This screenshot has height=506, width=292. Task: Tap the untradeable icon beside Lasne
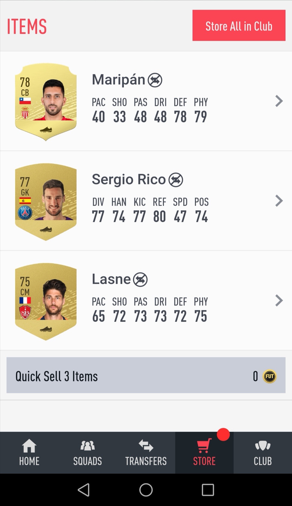[140, 279]
